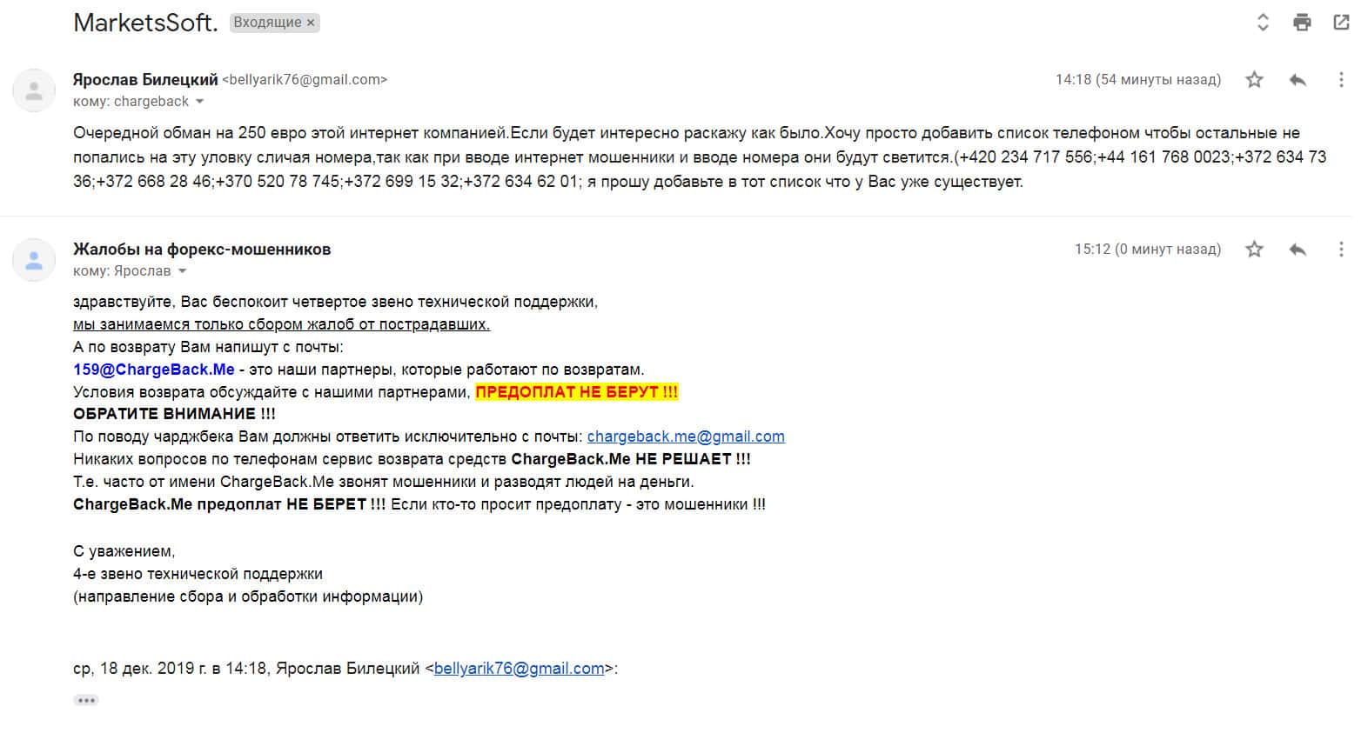Star the 15:12 reply message
The width and height of the screenshot is (1368, 733).
pos(1254,250)
